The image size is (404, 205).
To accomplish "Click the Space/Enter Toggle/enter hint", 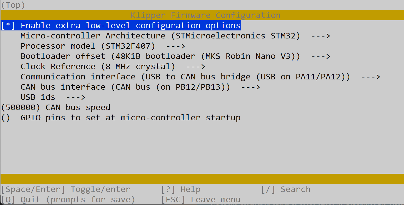I will coord(66,190).
